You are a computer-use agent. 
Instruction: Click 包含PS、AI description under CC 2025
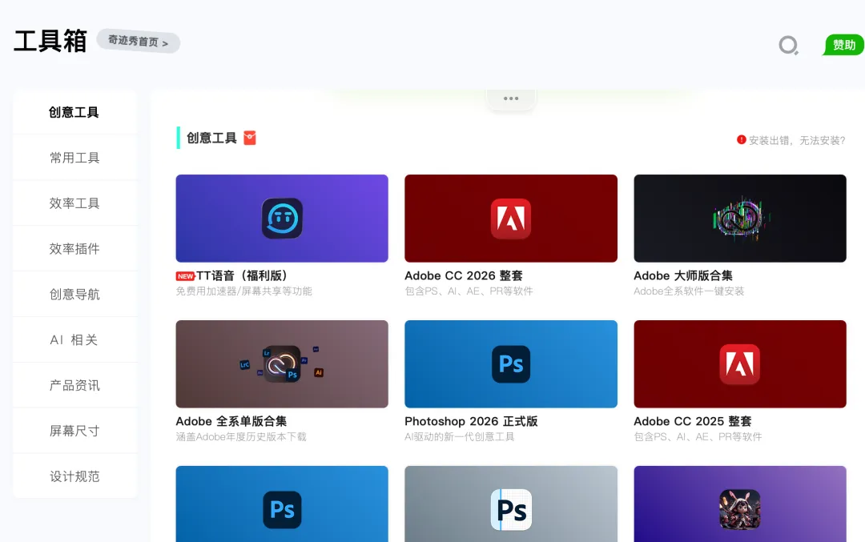[x=698, y=436]
